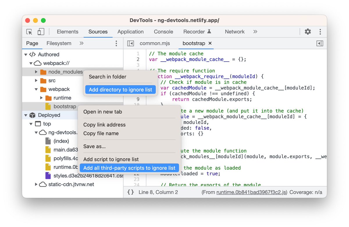Open DevTools settings gear
Screen dimensions: 349x227
[x=308, y=32]
